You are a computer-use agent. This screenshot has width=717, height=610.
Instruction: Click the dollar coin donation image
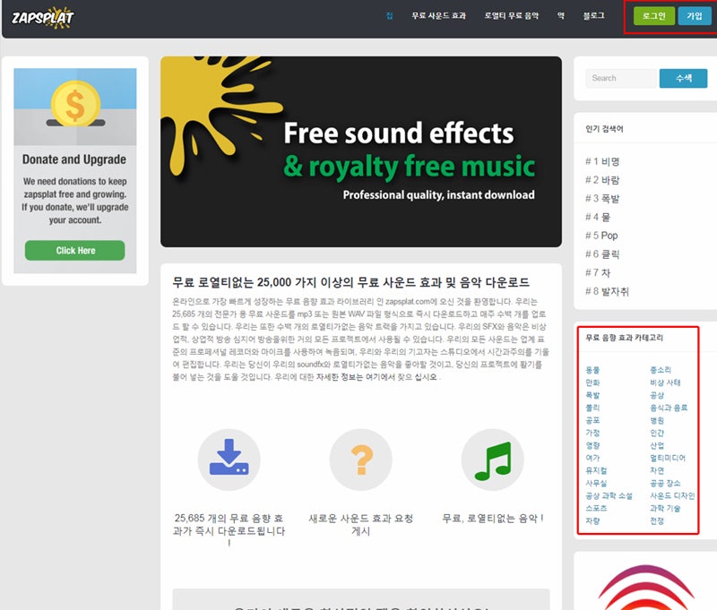click(75, 107)
